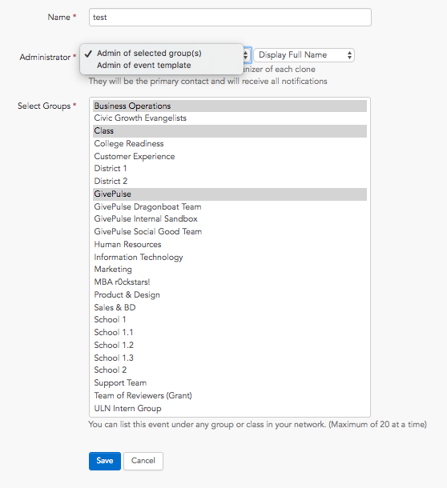Click the Cancel button
Screen dimensions: 447x488
143,461
